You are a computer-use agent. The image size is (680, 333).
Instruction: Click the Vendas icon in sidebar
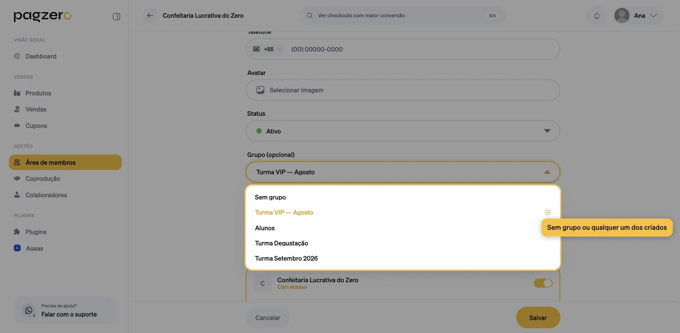(17, 109)
